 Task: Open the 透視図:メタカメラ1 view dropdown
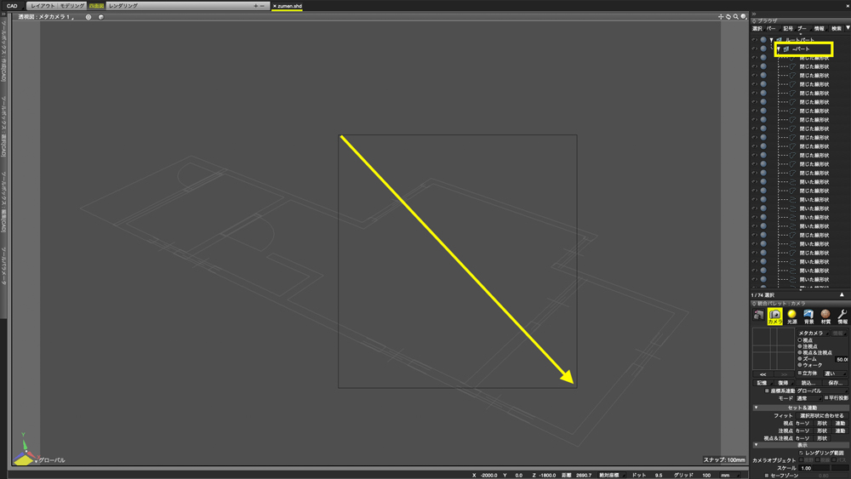point(46,17)
